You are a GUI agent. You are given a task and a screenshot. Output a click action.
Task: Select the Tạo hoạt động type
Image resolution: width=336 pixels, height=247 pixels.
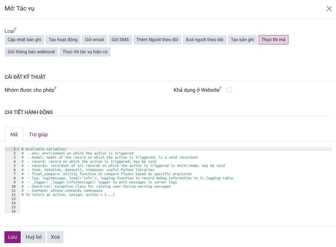pyautogui.click(x=63, y=40)
